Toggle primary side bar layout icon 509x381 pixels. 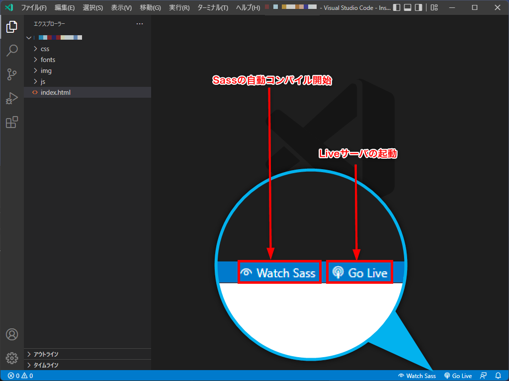pyautogui.click(x=397, y=7)
